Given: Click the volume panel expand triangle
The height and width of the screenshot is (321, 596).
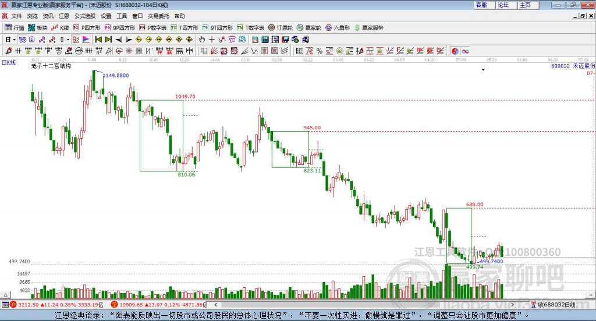Looking at the screenshot, I should coord(5,295).
